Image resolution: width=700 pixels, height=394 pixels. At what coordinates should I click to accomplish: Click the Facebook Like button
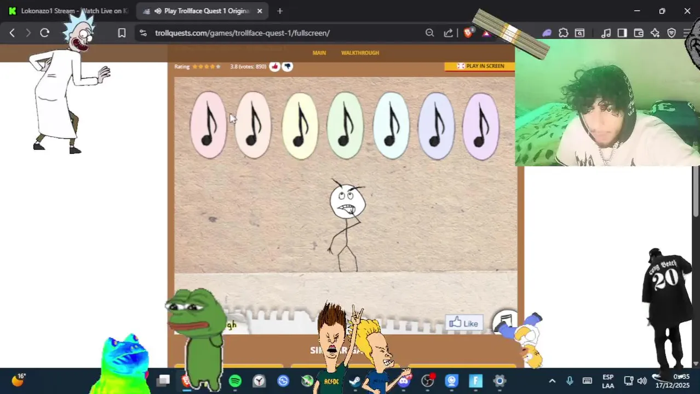tap(464, 323)
